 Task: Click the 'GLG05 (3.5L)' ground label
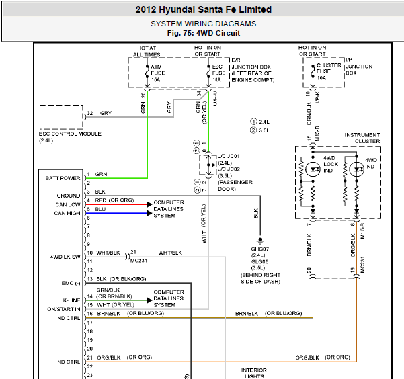(x=259, y=265)
